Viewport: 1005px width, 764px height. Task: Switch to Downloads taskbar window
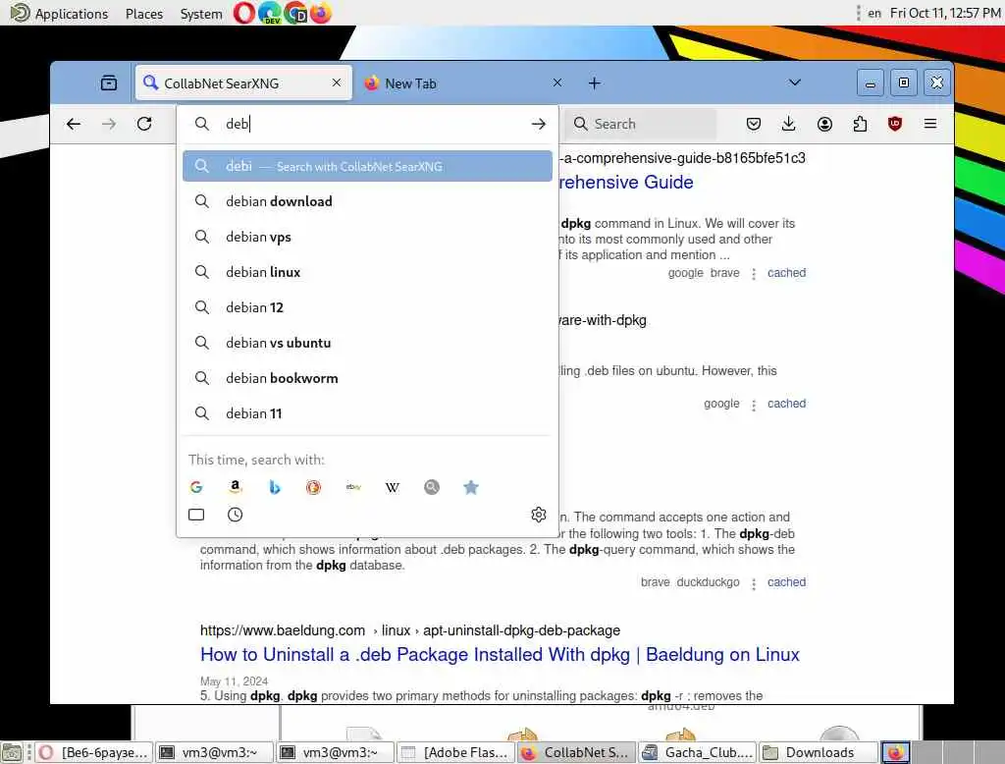click(x=819, y=752)
